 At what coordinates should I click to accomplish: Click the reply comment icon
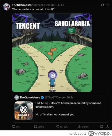click(x=14, y=127)
